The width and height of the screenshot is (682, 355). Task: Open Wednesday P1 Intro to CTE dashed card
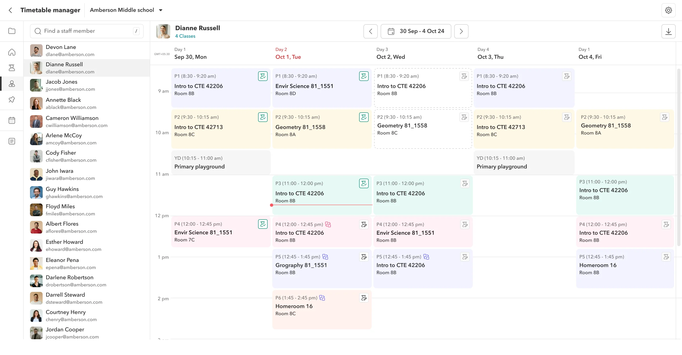(x=423, y=88)
